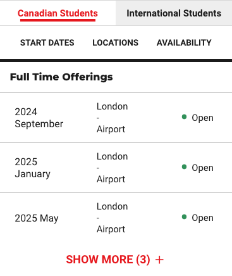Click the AVAILABILITY column header
Screen dimensions: 232x276
coord(184,42)
